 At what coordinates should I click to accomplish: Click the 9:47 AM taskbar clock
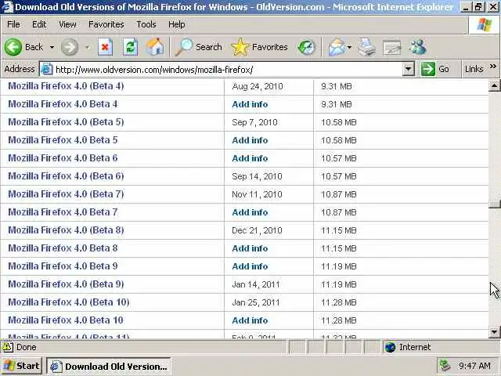coord(474,366)
